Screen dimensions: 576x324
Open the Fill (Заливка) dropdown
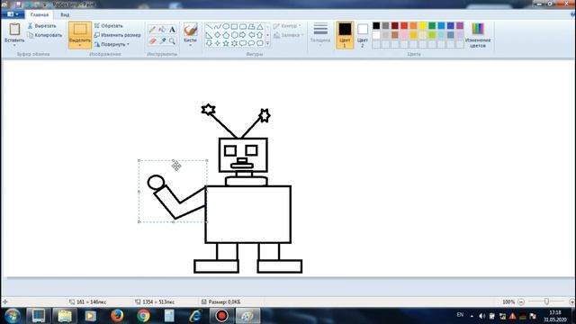tap(289, 35)
